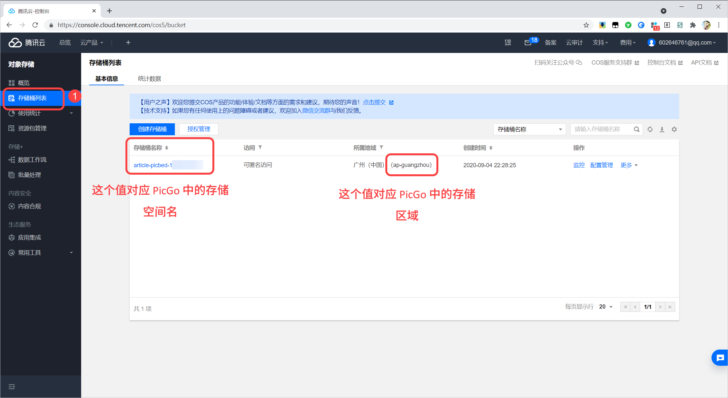Switch to the 统计数据 tab
Viewport: 728px width, 398px height.
click(149, 79)
